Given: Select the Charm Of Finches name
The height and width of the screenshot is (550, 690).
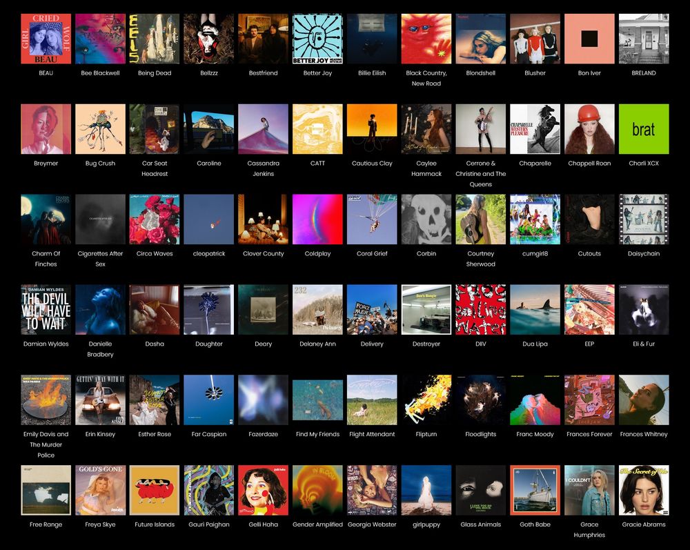Looking at the screenshot, I should (46, 259).
